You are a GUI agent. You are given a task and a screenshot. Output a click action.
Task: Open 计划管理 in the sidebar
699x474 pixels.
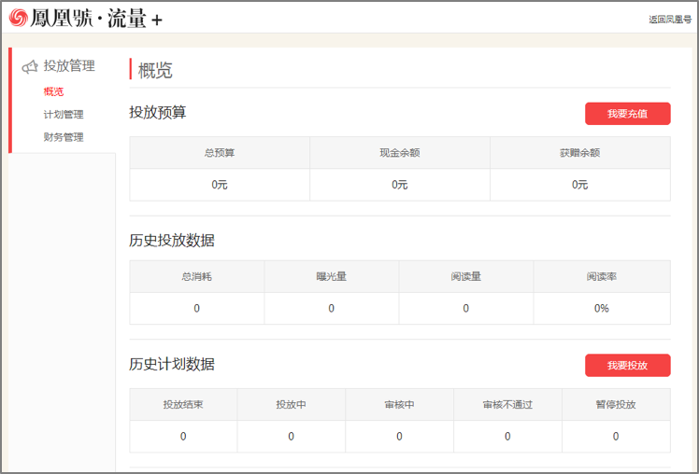coord(64,115)
